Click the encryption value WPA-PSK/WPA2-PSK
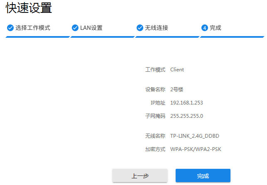Screen dimensions: 267x185 (196, 149)
